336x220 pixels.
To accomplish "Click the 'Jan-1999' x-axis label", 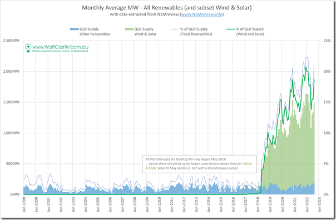I will click(24, 204).
